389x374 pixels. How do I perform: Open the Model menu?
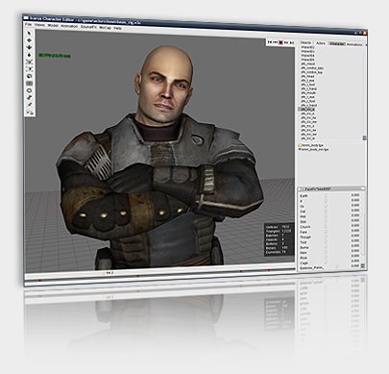pos(53,25)
